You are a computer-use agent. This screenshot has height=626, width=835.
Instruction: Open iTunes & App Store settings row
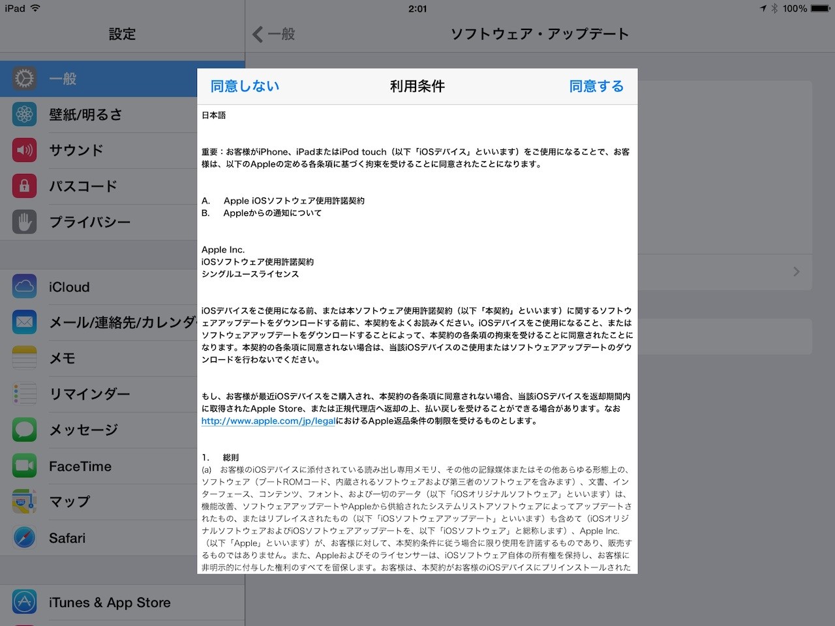click(x=123, y=602)
